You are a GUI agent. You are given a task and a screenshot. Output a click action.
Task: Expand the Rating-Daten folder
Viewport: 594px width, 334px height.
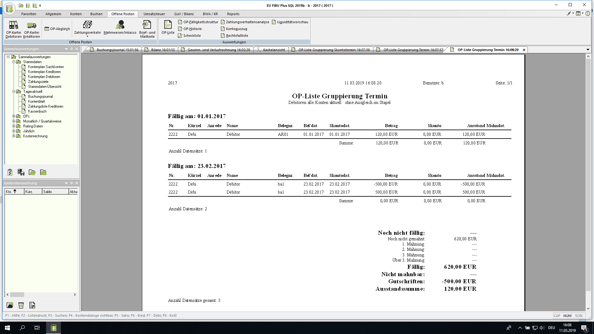(x=14, y=126)
